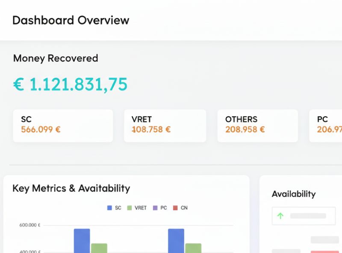342x253 pixels.
Task: Select the second green VRET bar
Action: coord(193,248)
